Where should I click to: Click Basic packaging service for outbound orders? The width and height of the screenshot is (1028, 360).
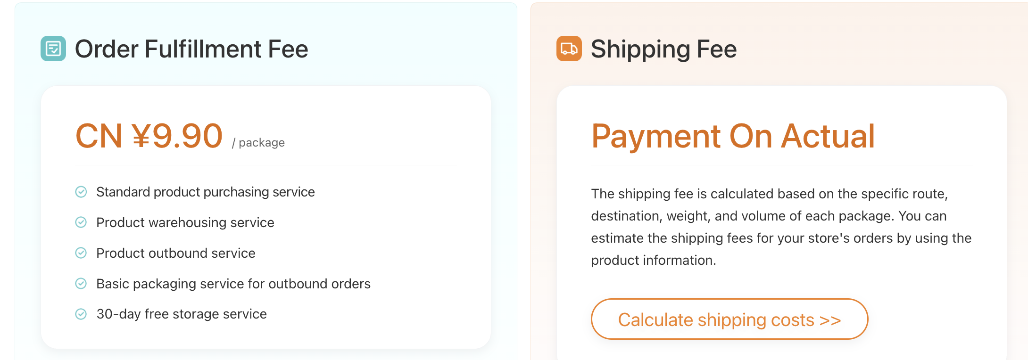tap(233, 284)
